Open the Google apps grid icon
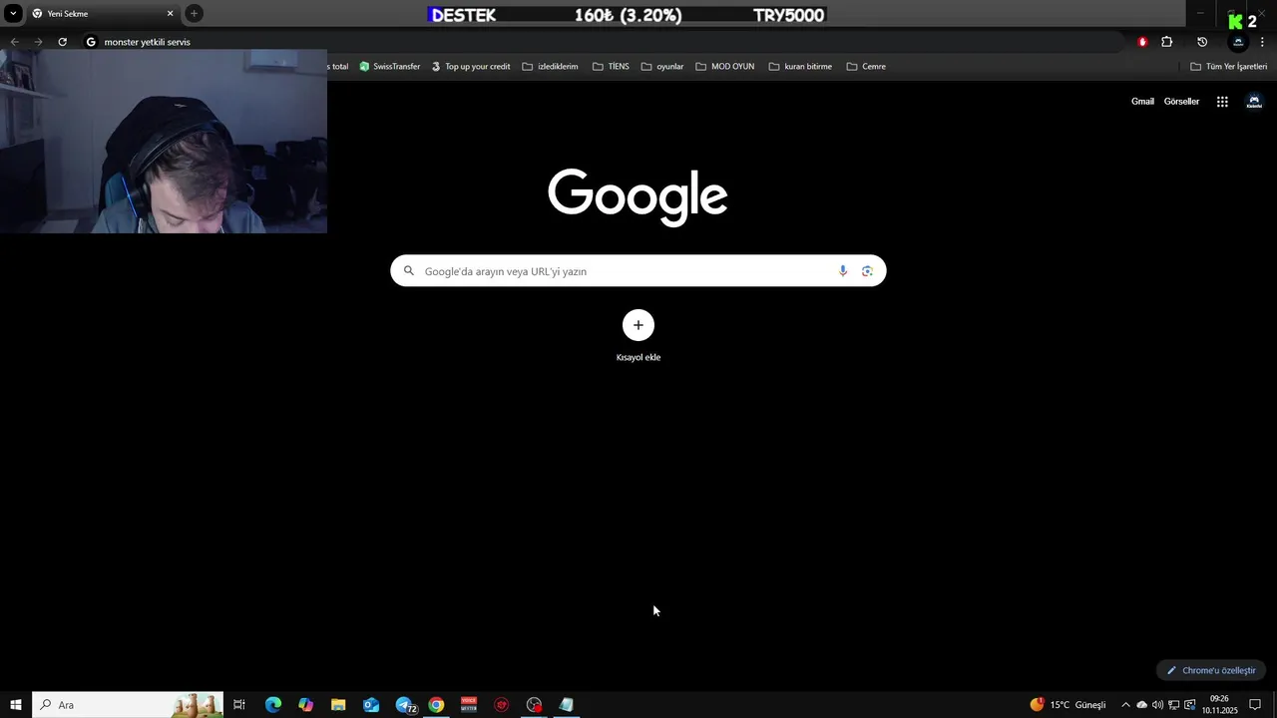The image size is (1277, 718). (x=1222, y=102)
